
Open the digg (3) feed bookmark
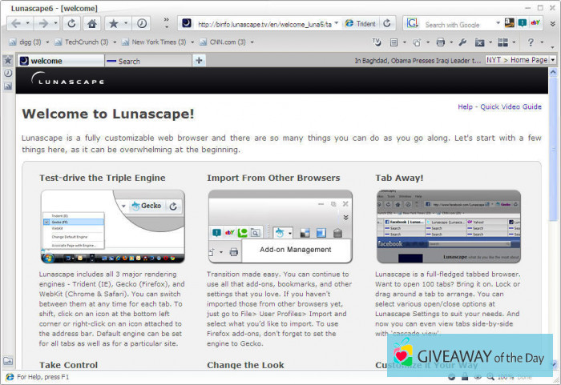[x=25, y=42]
